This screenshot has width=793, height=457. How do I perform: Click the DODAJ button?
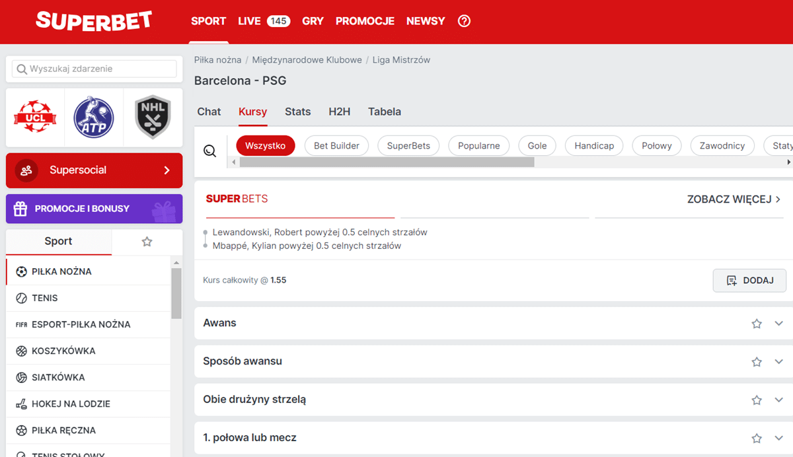click(x=749, y=280)
